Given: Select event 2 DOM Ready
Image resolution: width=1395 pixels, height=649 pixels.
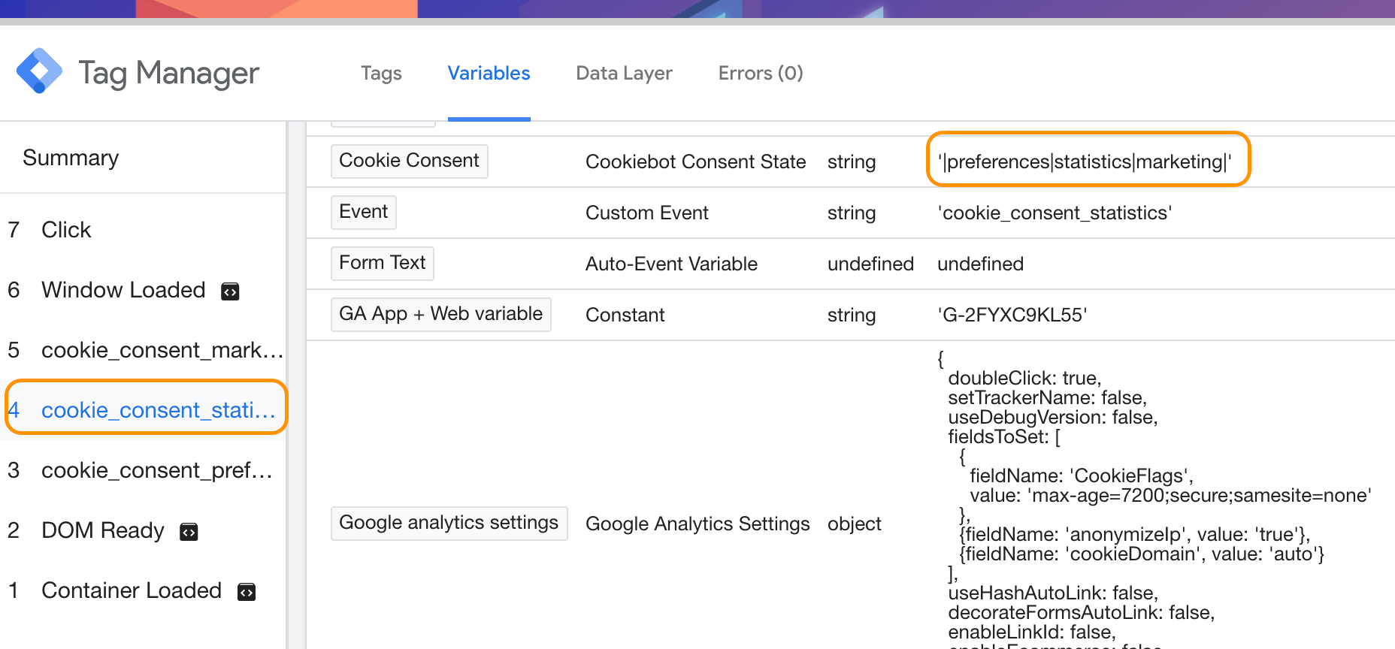Looking at the screenshot, I should coord(143,530).
